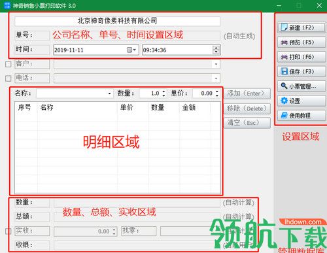Click the printer icon on 打印 button
The image size is (327, 253).
point(284,57)
